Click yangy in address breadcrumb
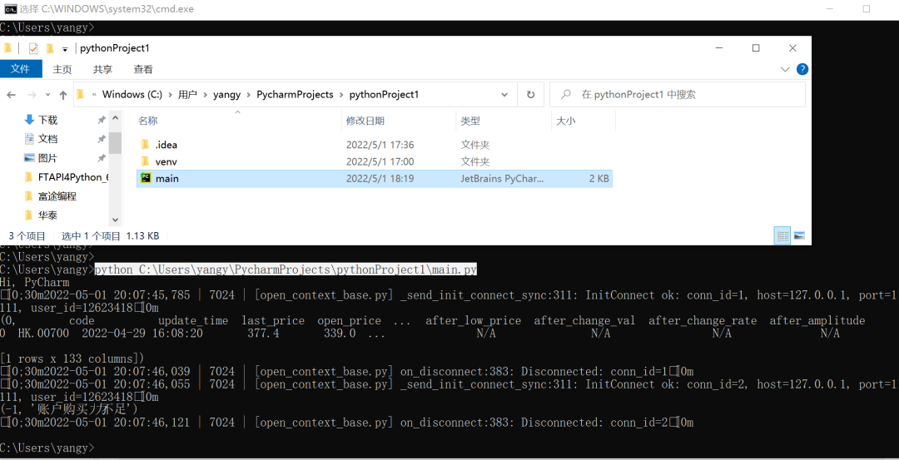This screenshot has height=460, width=899. click(x=227, y=95)
